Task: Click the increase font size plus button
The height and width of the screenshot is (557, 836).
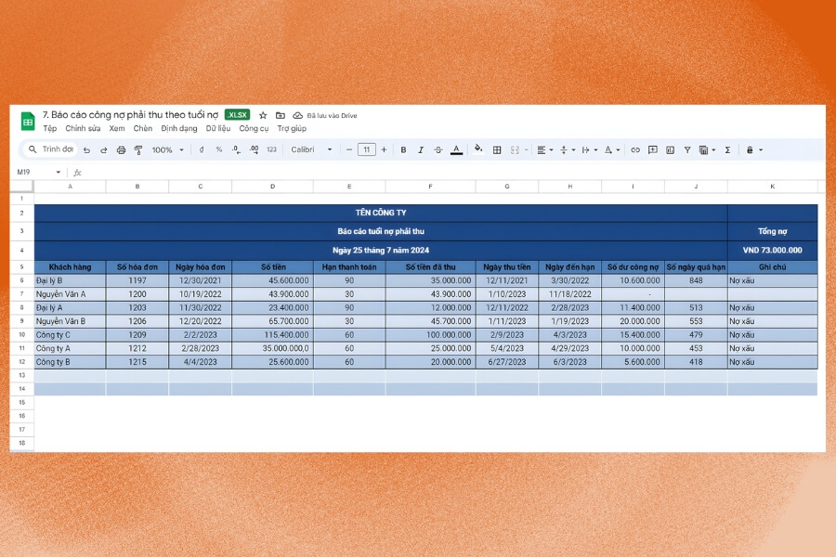Action: click(384, 149)
